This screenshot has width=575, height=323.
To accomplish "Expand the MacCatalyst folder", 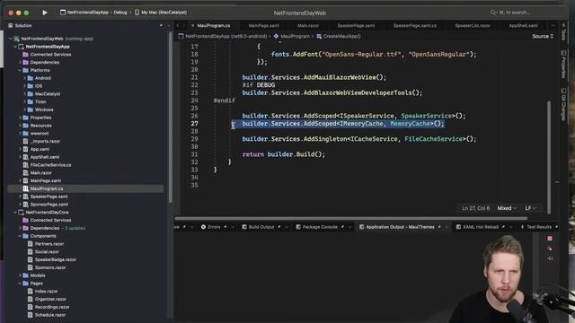I will point(24,93).
